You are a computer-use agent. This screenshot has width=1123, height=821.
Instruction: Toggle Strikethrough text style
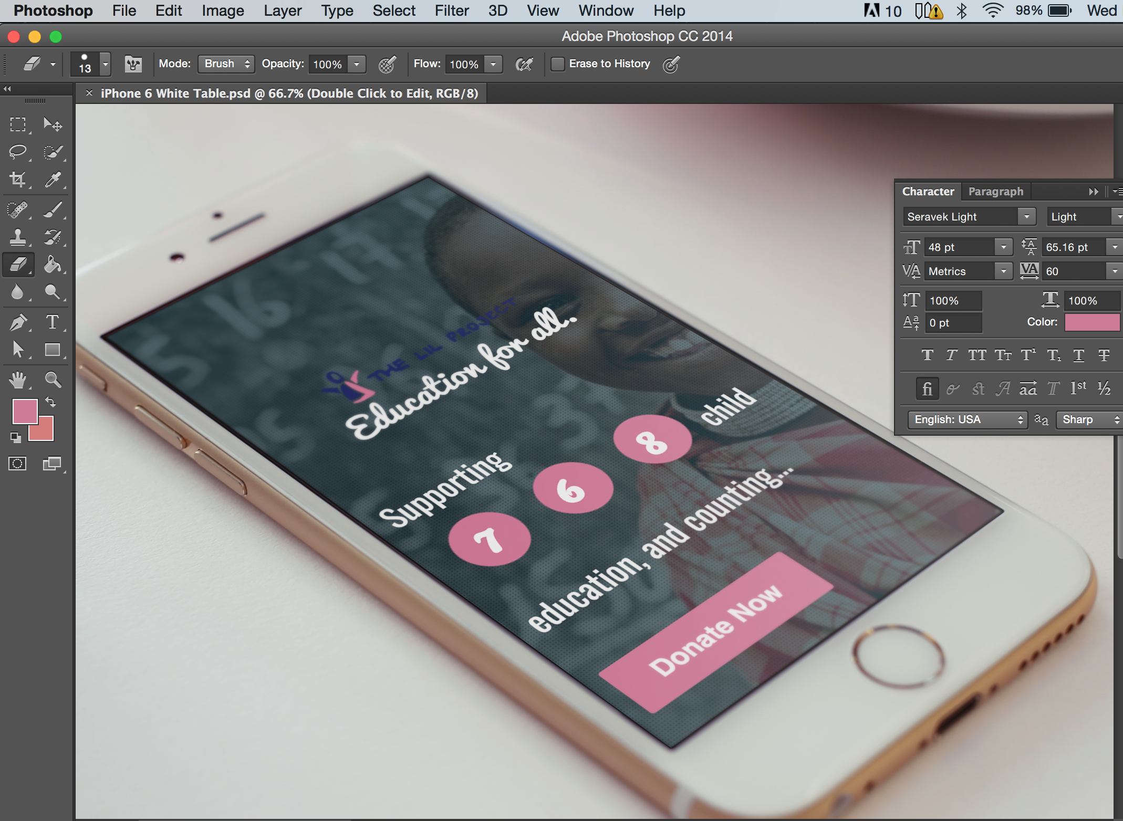[x=1104, y=355]
